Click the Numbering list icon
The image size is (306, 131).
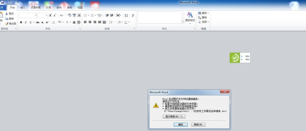click(x=92, y=15)
